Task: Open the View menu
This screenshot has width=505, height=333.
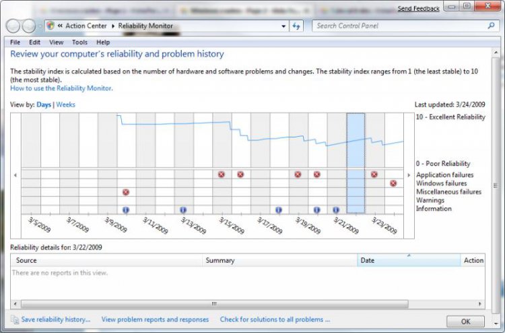Action: click(x=57, y=42)
